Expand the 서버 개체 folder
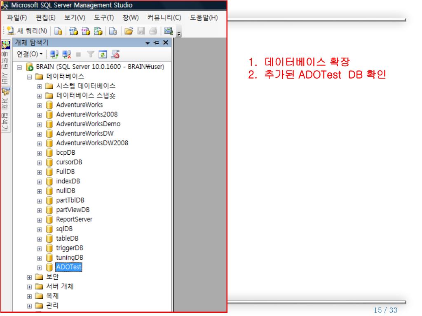The image size is (422, 316). (x=29, y=287)
